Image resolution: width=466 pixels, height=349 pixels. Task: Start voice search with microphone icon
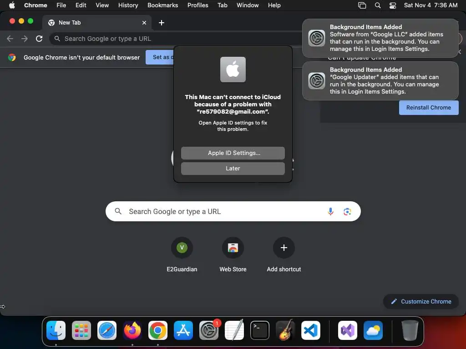click(x=330, y=212)
